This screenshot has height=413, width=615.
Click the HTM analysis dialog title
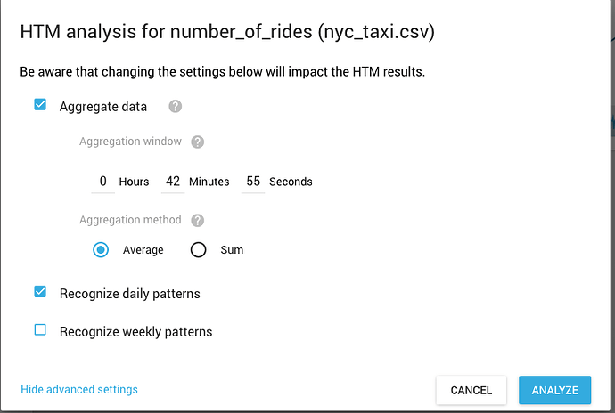point(227,32)
